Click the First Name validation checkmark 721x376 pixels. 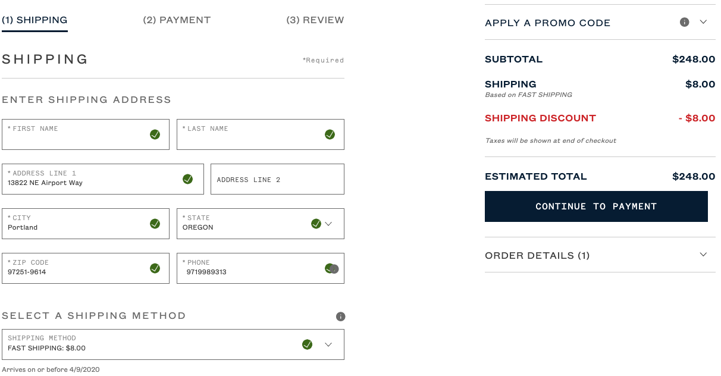coord(155,134)
